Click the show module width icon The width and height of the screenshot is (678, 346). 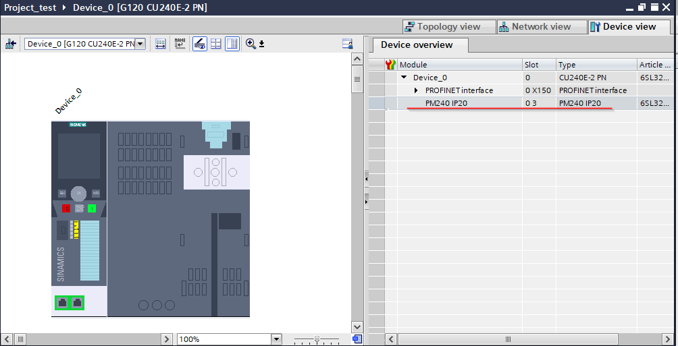coord(161,44)
